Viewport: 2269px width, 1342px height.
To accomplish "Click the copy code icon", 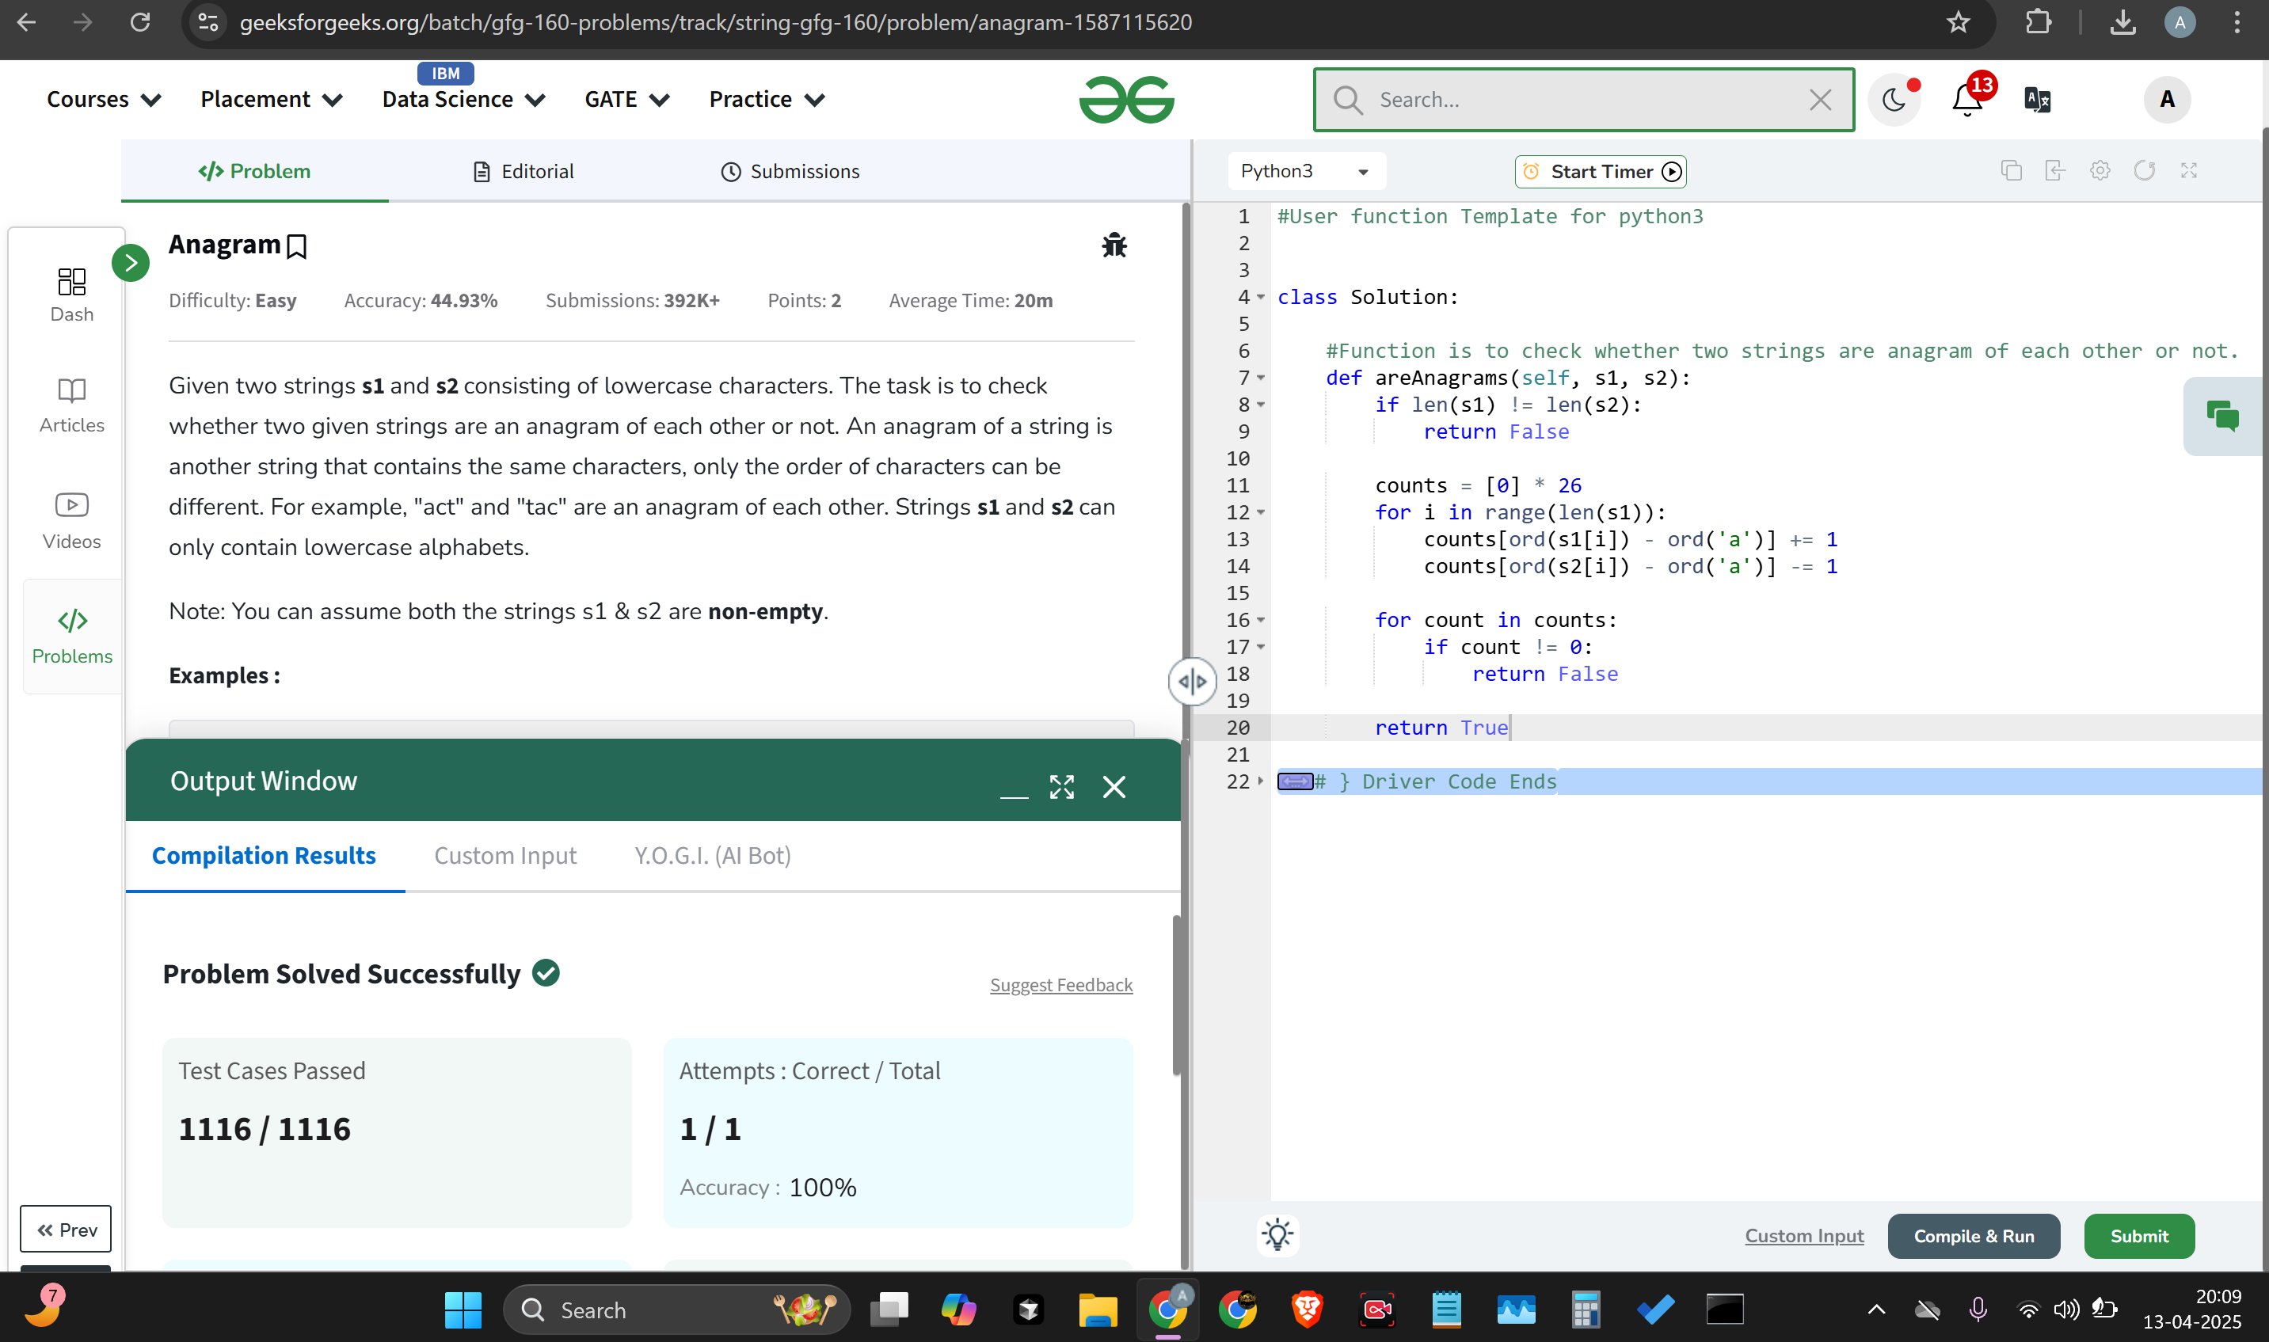I will click(2012, 171).
